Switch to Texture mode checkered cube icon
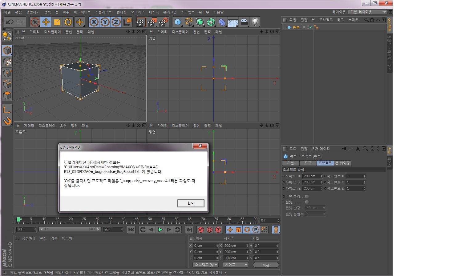Screen dimensions: 473x276 [x=7, y=62]
